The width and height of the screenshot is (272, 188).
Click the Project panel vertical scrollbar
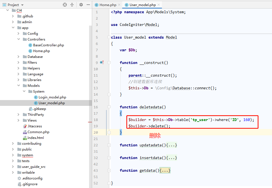[90, 107]
